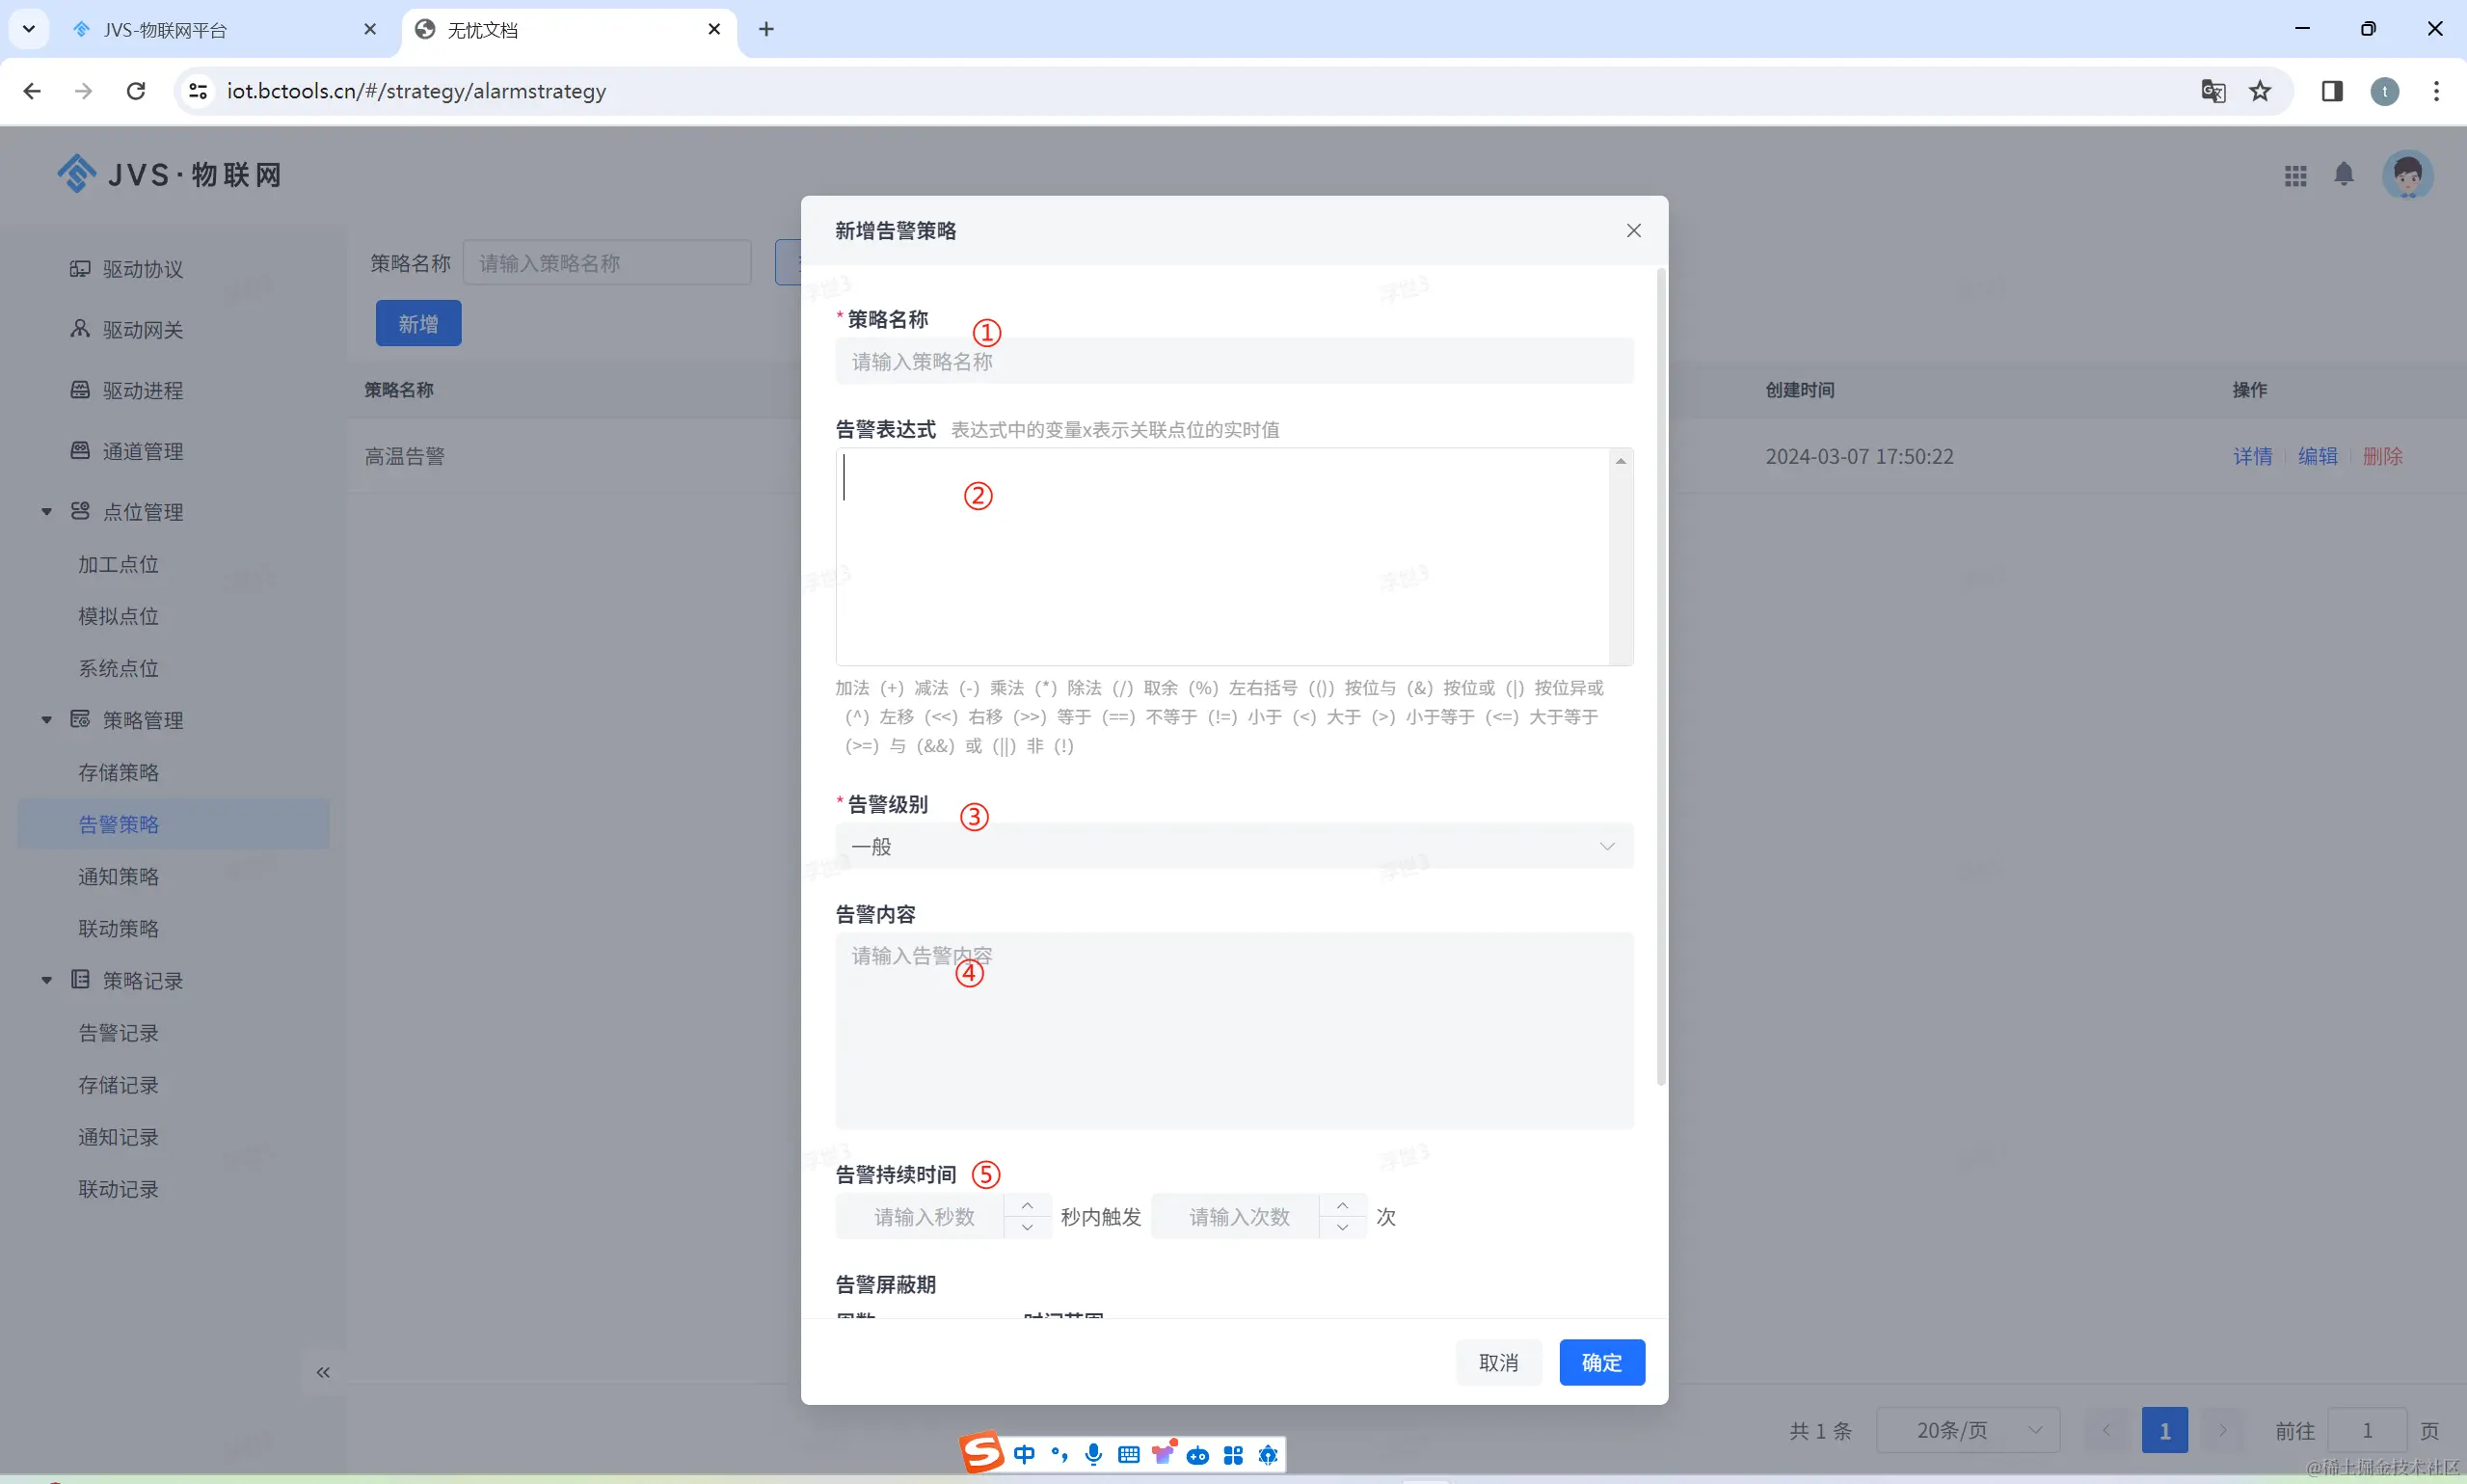Bookmark this page with star icon
The image size is (2467, 1484).
tap(2259, 91)
